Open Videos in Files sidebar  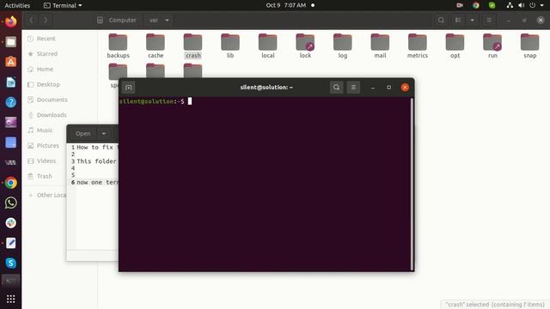coord(46,161)
